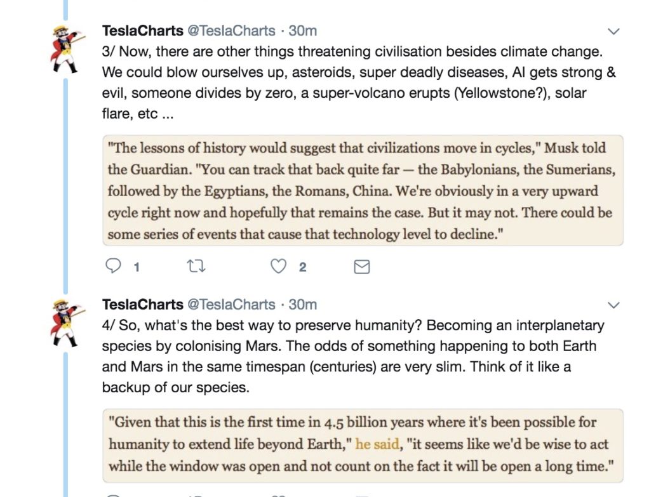The height and width of the screenshot is (497, 663).
Task: Open tweet 4 text about colonising Mars
Action: coord(353,356)
